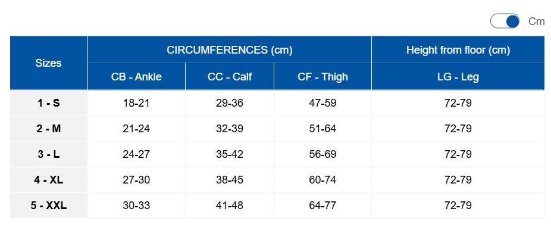Image resolution: width=551 pixels, height=252 pixels.
Task: Click the 3 - L size row label
Action: tap(48, 154)
